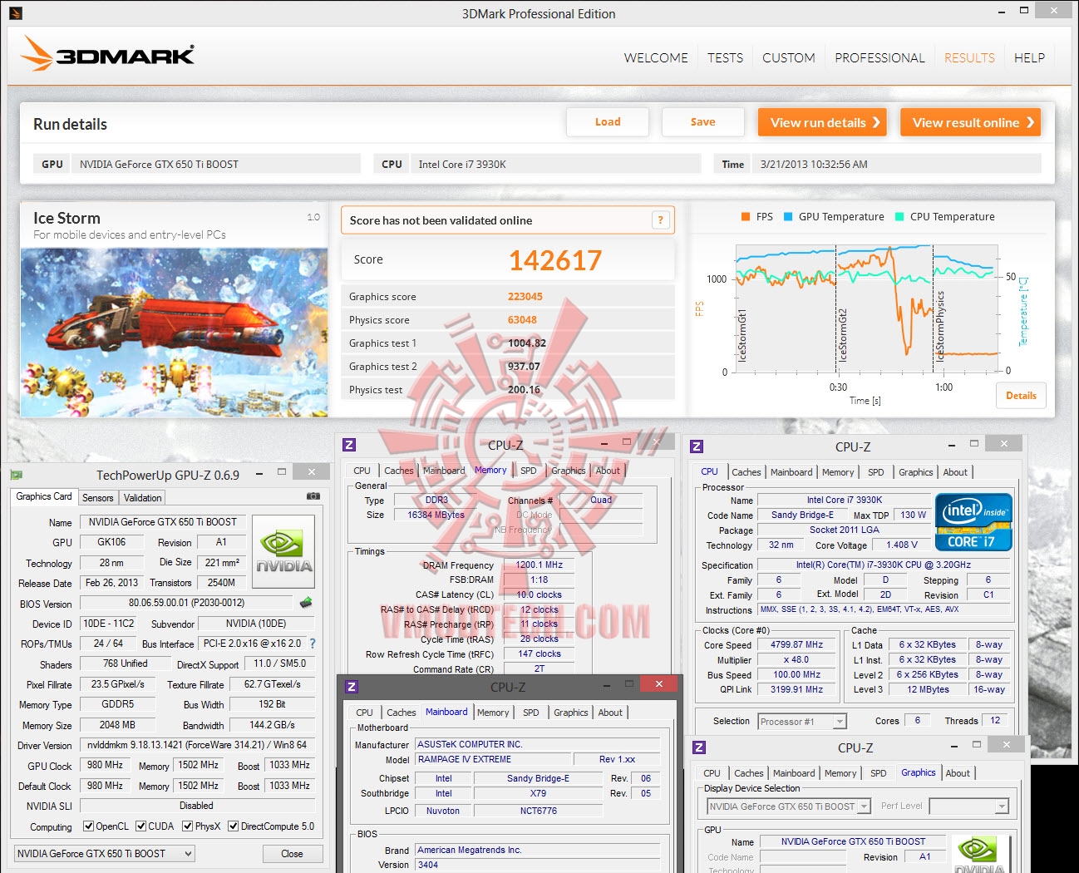This screenshot has height=873, width=1079.
Task: Click the Ice Storm spaceship preview image
Action: 175,333
